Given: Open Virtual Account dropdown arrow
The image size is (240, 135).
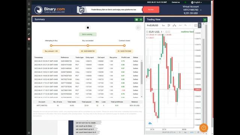Looking at the screenshot, I should 201,10.
